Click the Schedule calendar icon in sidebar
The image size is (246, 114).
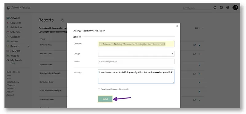coord(8,32)
